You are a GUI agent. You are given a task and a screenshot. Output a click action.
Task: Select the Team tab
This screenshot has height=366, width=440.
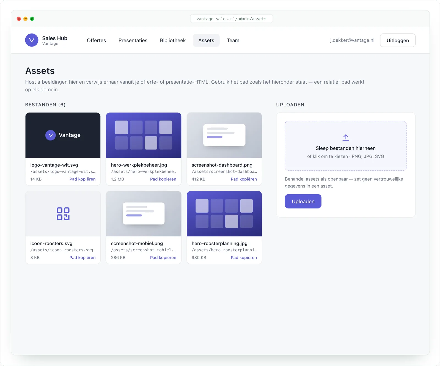click(233, 40)
